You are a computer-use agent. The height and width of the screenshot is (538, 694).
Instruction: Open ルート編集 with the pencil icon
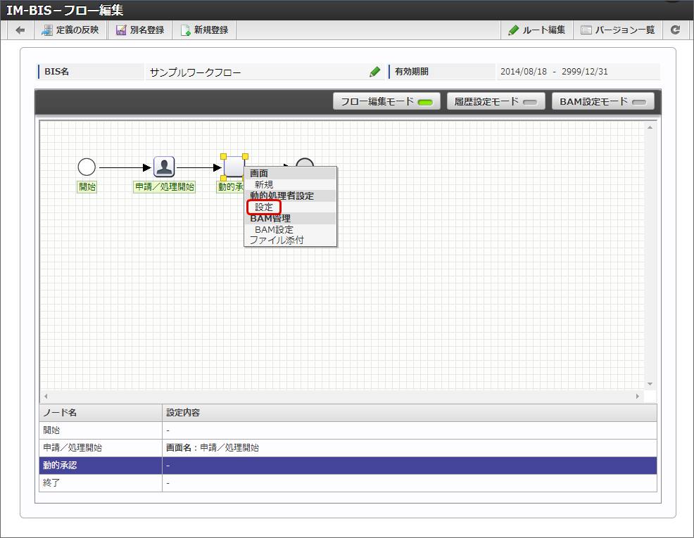click(537, 30)
